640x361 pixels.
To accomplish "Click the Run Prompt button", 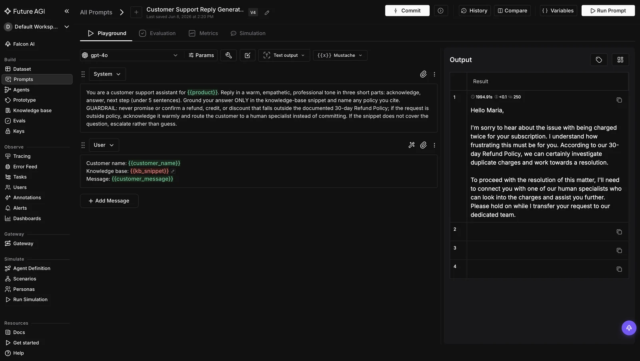I will [x=608, y=11].
